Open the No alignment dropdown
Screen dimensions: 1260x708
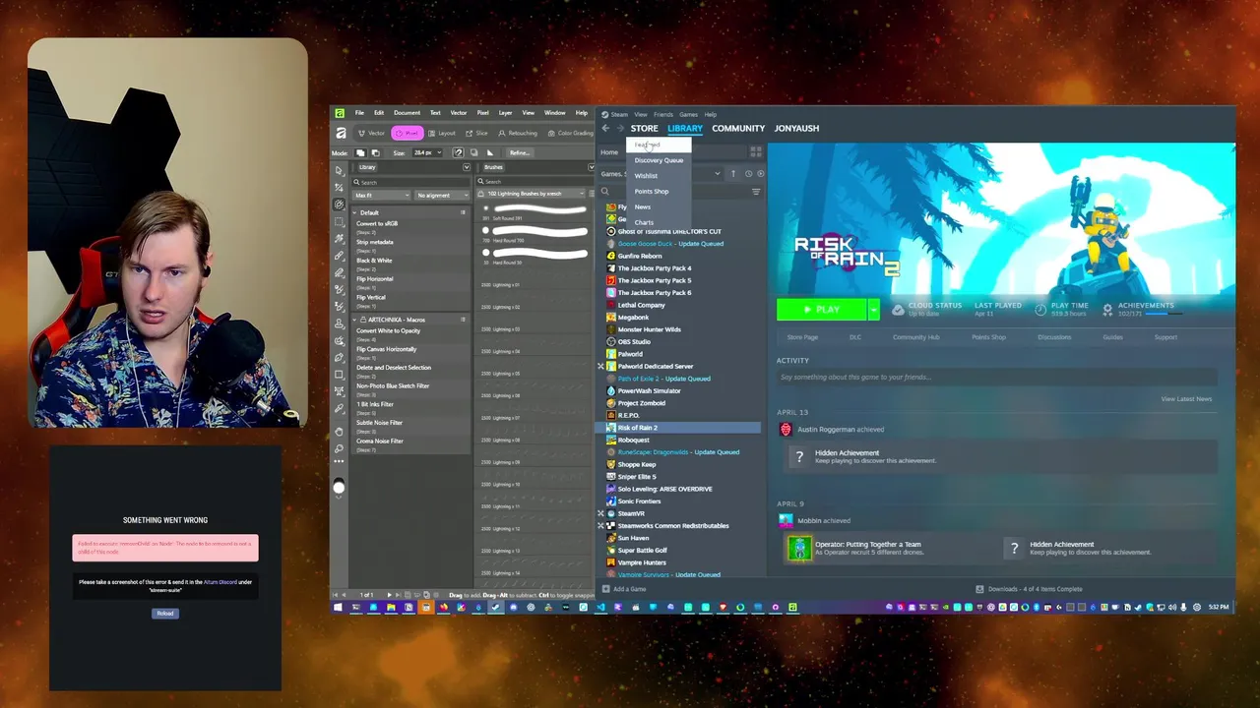[x=442, y=195]
